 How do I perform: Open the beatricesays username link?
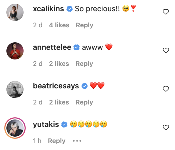(x=56, y=86)
